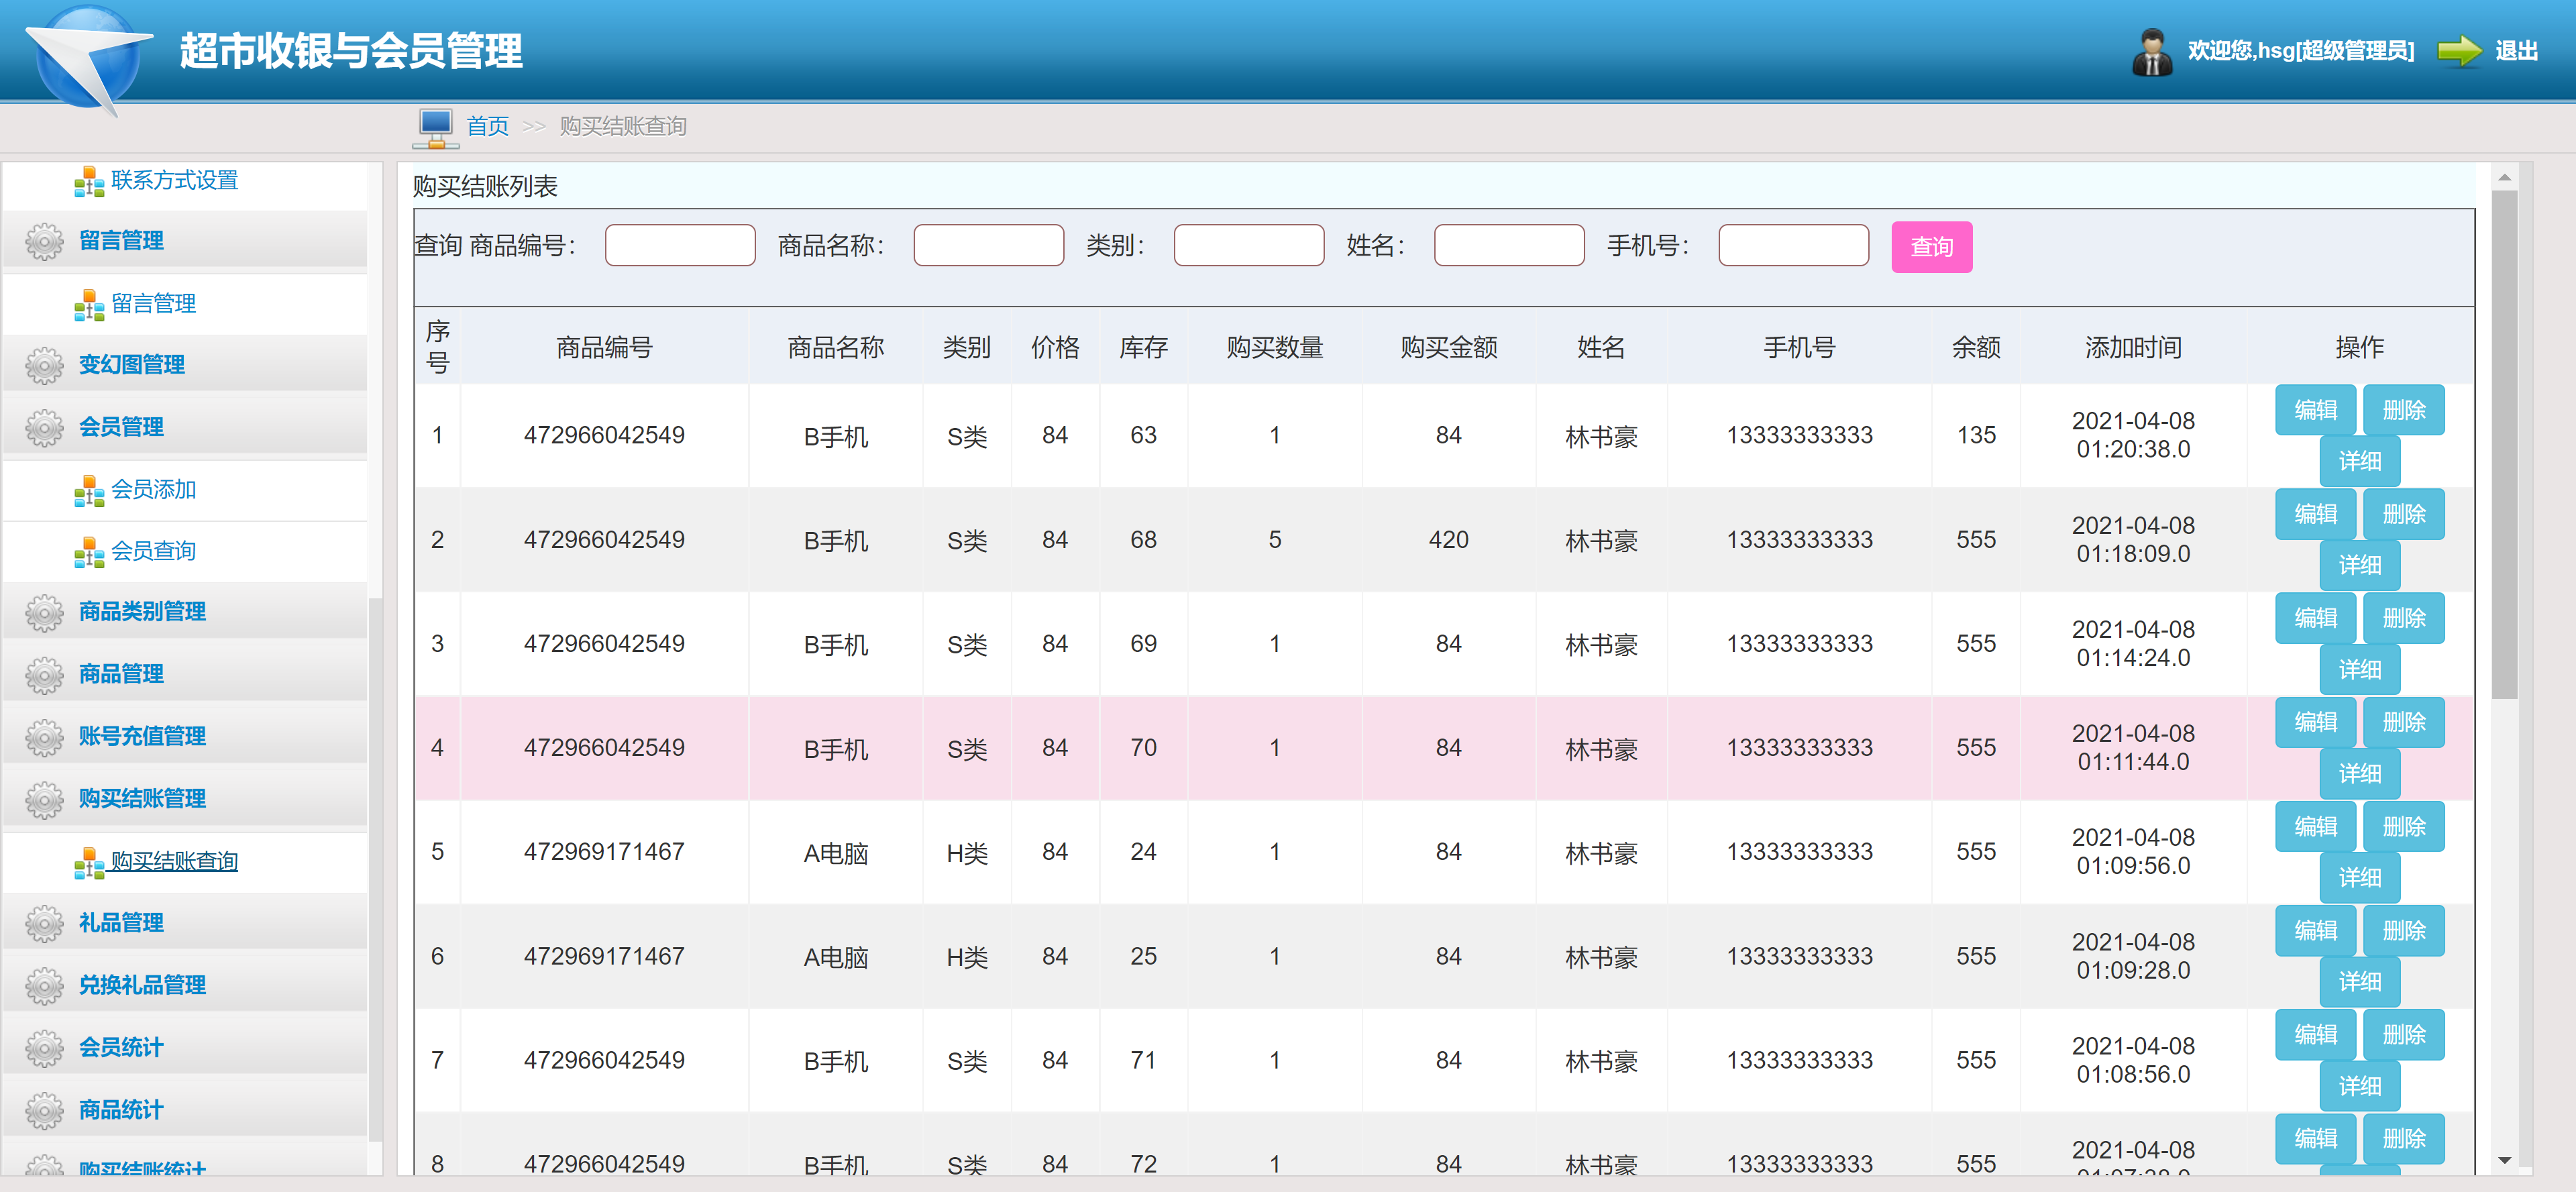Click the gear icon next to 礼品管理

[44, 923]
